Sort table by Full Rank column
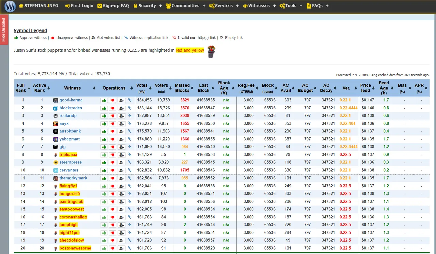This screenshot has width=436, height=254. coord(22,88)
